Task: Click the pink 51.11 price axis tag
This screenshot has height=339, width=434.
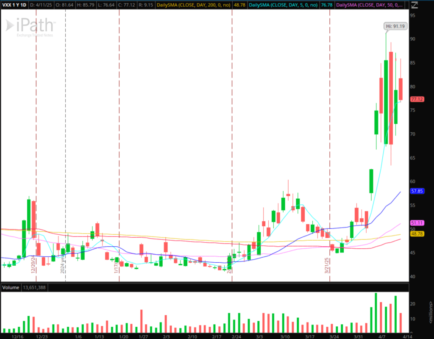Action: coord(417,223)
